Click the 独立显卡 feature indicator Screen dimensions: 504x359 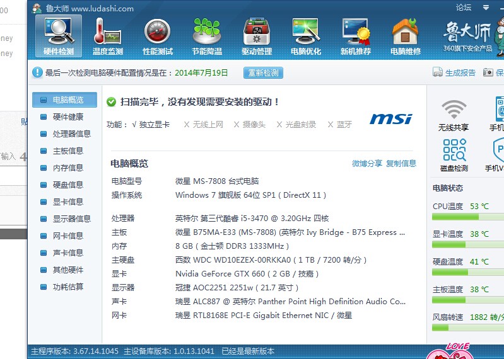tap(151, 125)
